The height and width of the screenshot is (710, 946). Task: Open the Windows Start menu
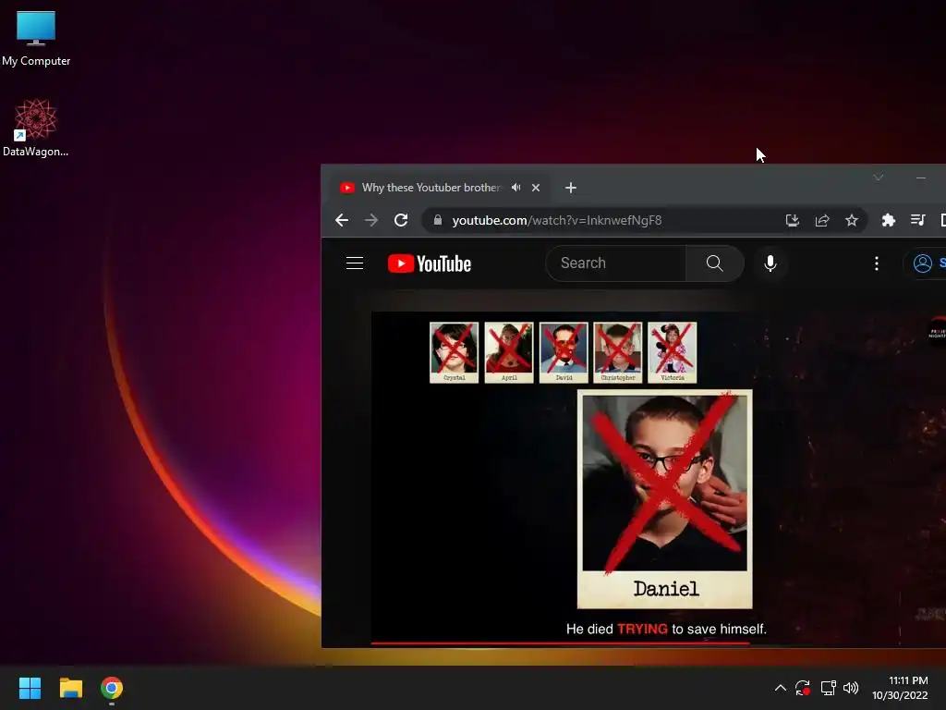pyautogui.click(x=30, y=688)
